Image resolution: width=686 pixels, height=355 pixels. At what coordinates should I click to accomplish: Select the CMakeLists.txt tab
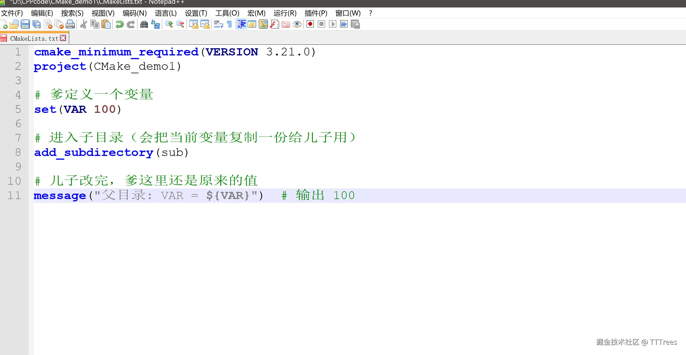(34, 38)
